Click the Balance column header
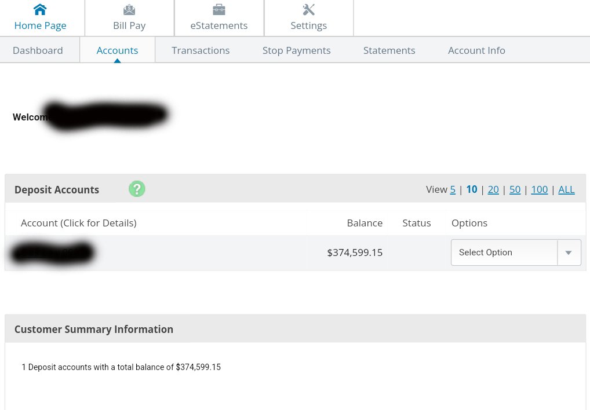This screenshot has width=590, height=410. point(365,223)
